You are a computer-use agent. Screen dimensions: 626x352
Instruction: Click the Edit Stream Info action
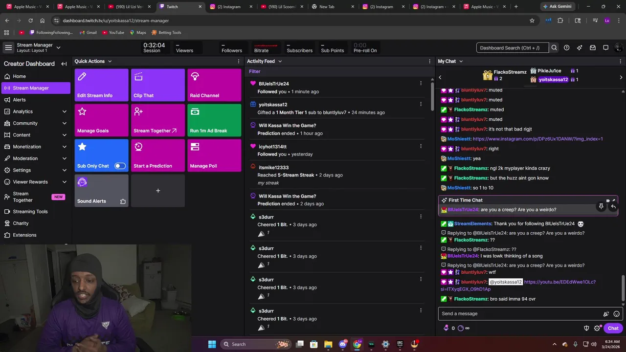click(x=101, y=85)
